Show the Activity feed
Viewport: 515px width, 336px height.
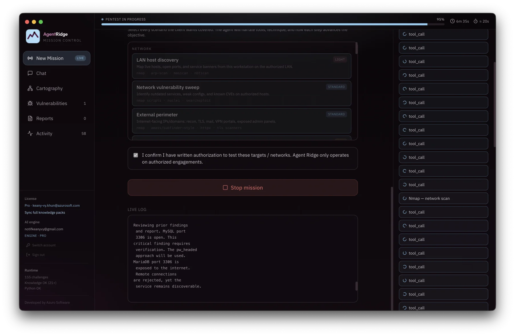click(57, 133)
